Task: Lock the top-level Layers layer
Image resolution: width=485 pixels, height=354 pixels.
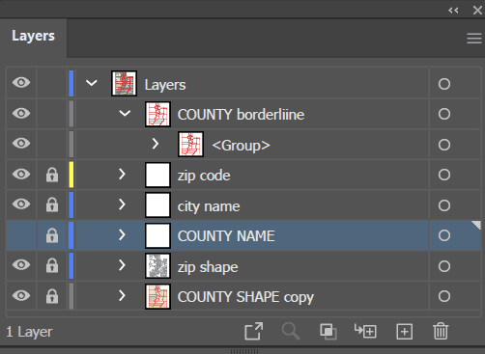Action: tap(52, 83)
